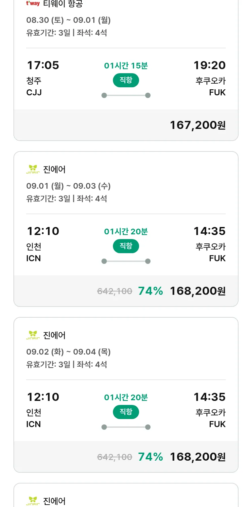Tap the 직항 badge on the Cheongju flight
This screenshot has height=507, width=252.
click(126, 80)
